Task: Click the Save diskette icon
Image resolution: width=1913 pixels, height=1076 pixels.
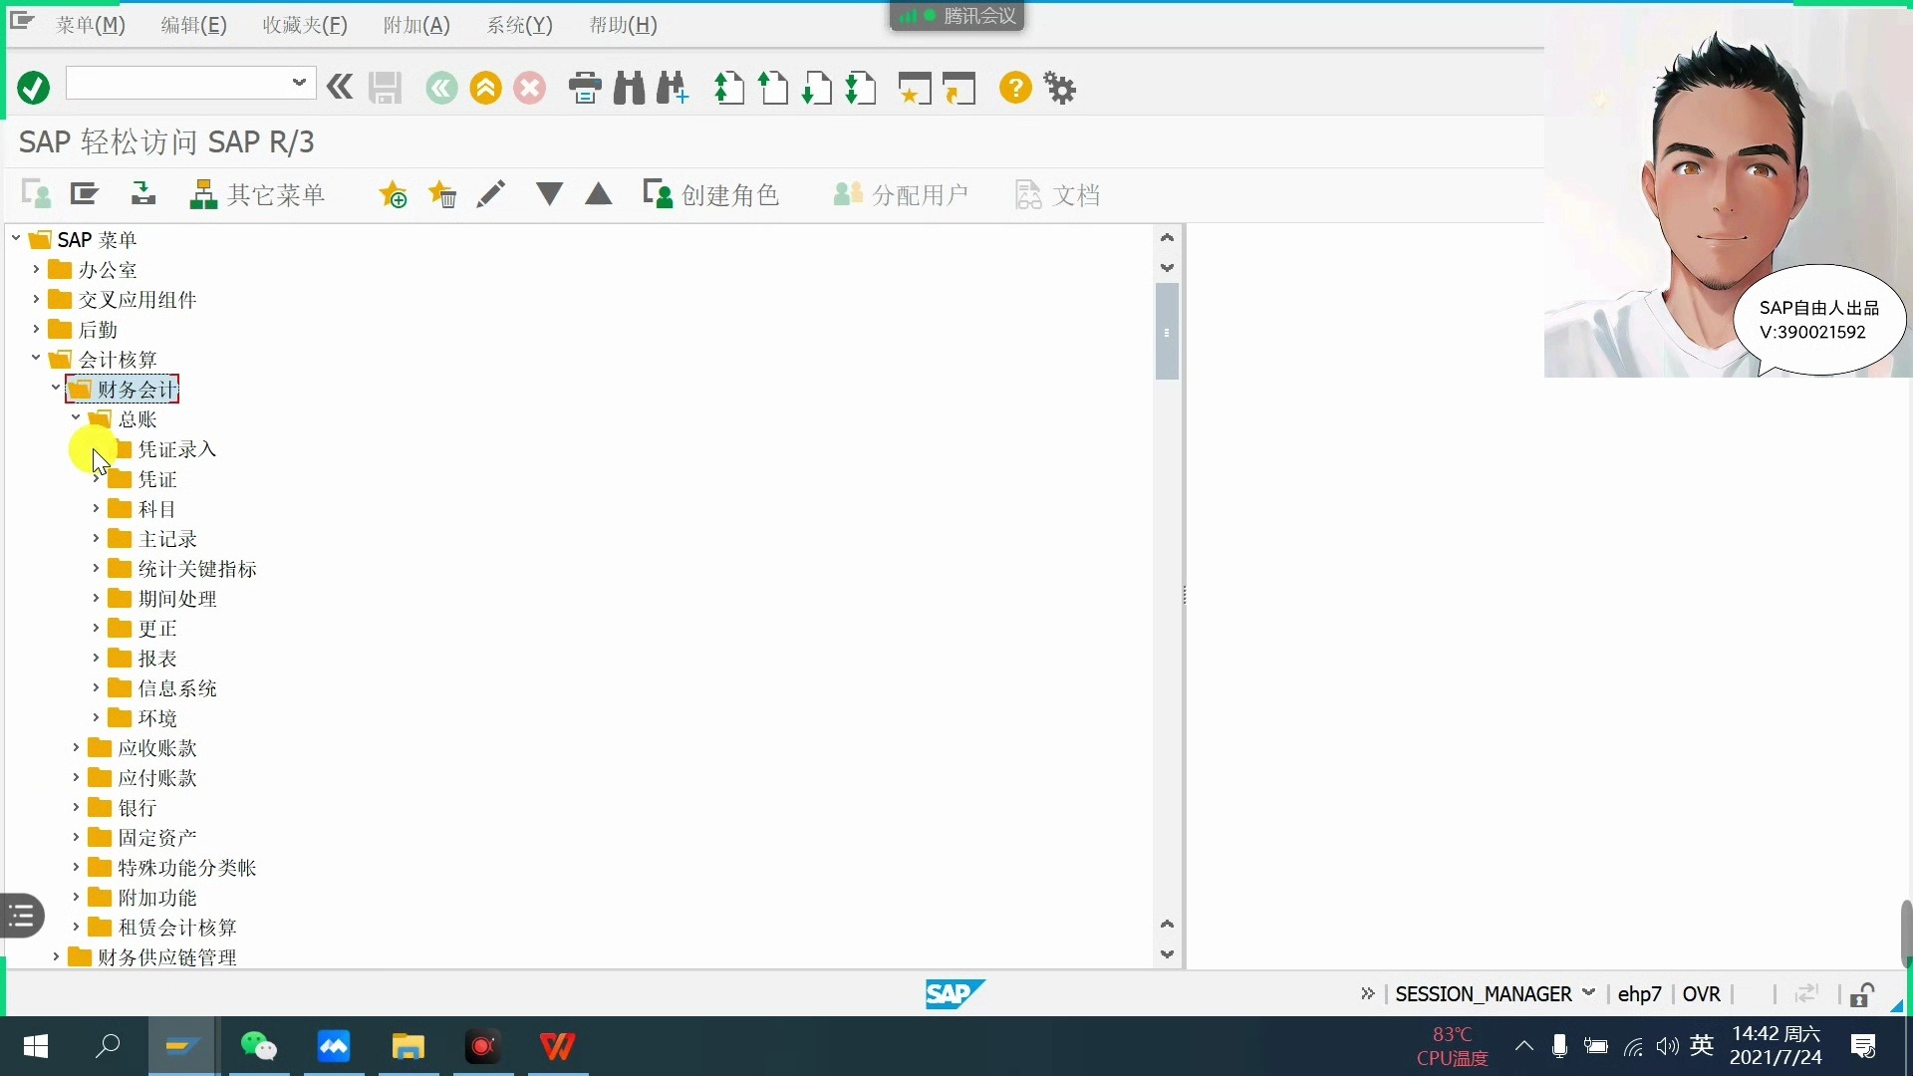Action: point(385,88)
